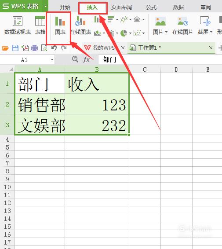Expand the area chart dropdown arrow

104,33
